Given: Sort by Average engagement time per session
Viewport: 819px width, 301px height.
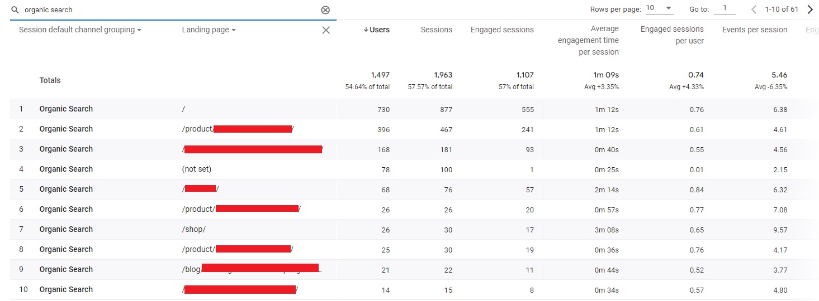Looking at the screenshot, I should tap(588, 40).
